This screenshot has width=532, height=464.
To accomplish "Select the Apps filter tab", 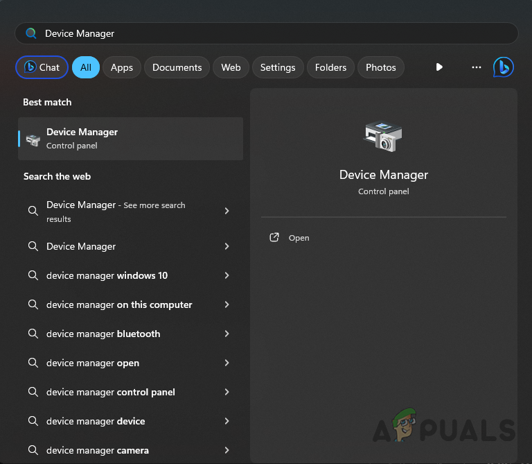I will (122, 67).
